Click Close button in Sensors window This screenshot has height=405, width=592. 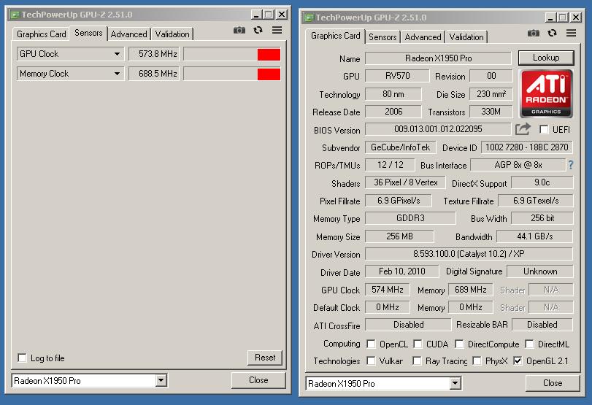pos(258,380)
